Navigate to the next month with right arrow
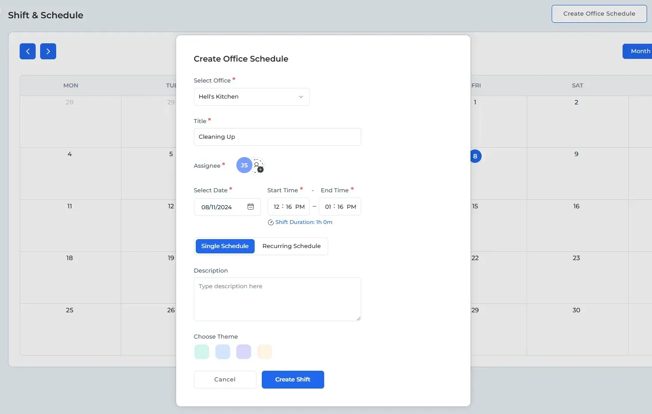652x414 pixels. point(48,51)
